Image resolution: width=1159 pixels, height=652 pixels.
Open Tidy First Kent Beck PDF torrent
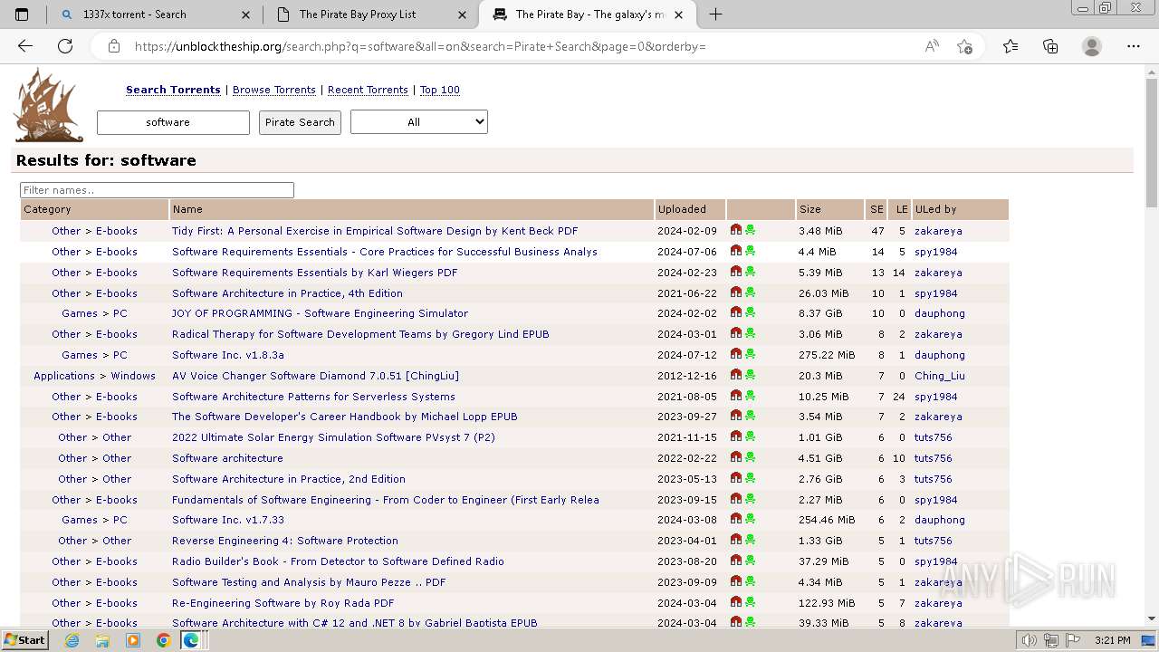(x=375, y=231)
